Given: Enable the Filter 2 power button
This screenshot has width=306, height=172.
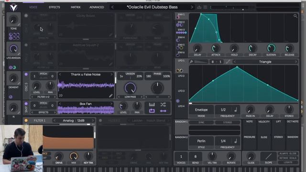Looking at the screenshot, I should click(x=100, y=120).
